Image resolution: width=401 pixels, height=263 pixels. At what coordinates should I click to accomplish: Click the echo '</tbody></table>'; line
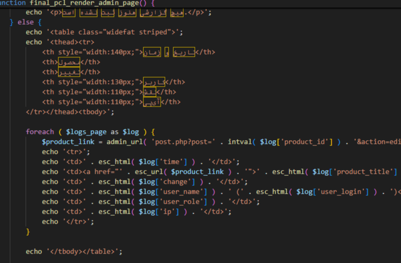pyautogui.click(x=74, y=252)
